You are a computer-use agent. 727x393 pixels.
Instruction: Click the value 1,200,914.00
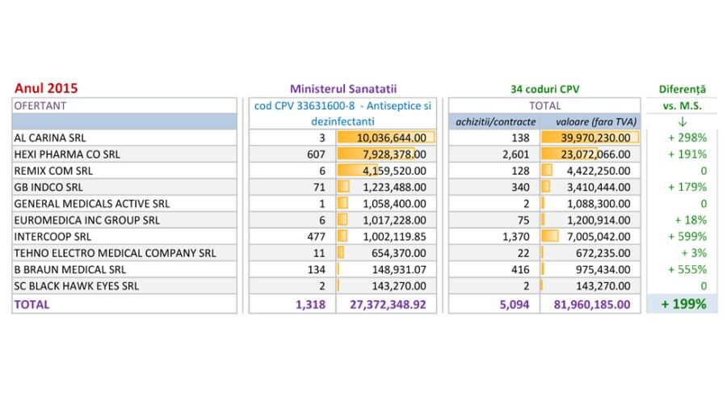click(x=599, y=221)
